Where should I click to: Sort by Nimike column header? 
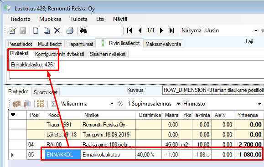(x=108, y=115)
